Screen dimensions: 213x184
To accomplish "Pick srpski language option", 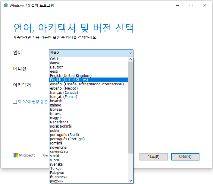I will [89, 156].
